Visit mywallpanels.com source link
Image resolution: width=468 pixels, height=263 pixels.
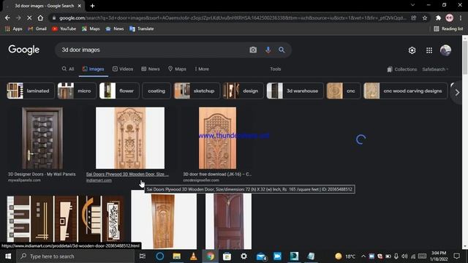click(24, 180)
